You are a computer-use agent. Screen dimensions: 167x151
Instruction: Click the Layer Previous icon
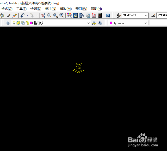(x=100, y=23)
